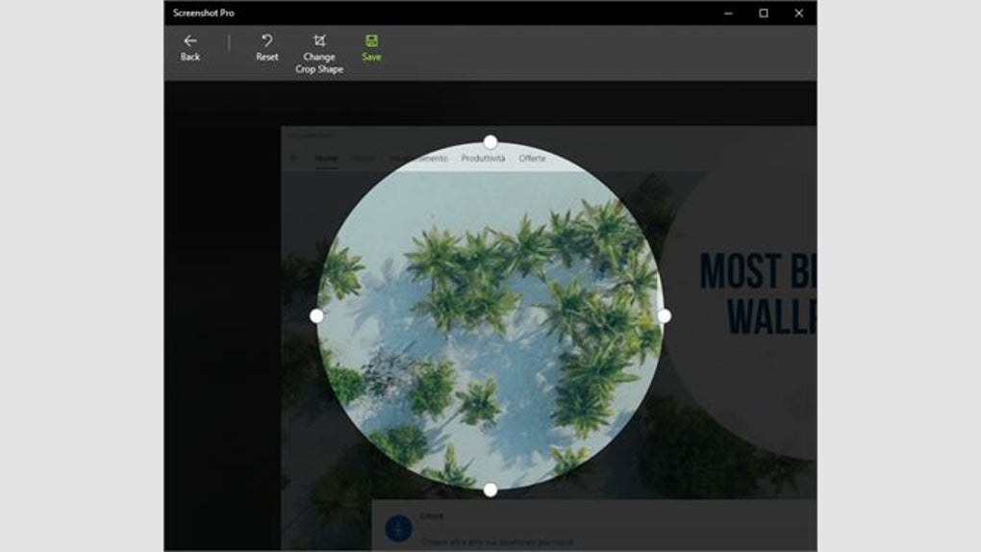Click the Offerte tab in the image
981x552 pixels.
coord(533,159)
